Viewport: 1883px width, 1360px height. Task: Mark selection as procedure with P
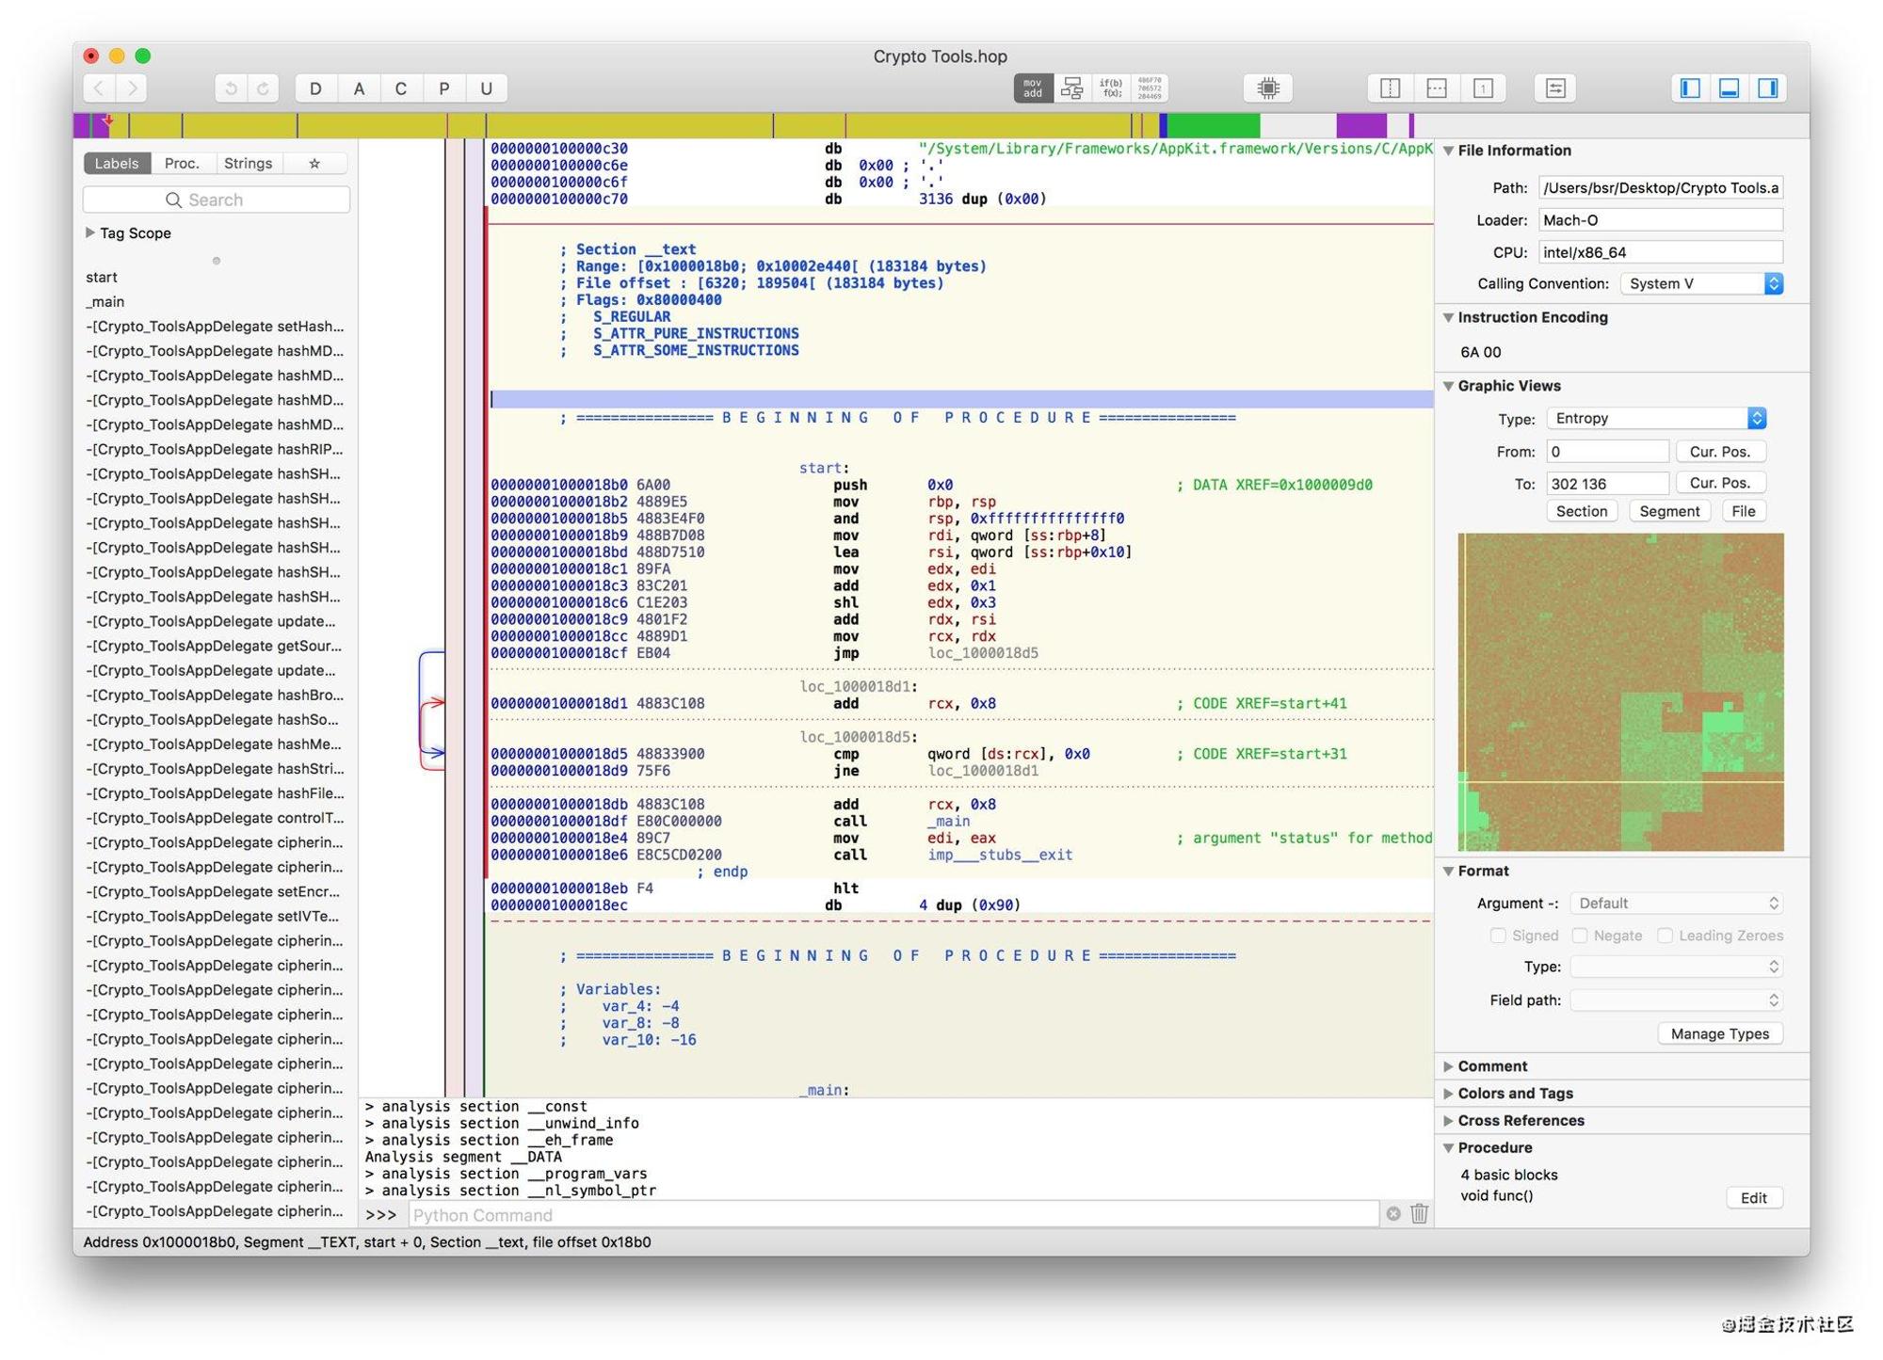point(444,88)
